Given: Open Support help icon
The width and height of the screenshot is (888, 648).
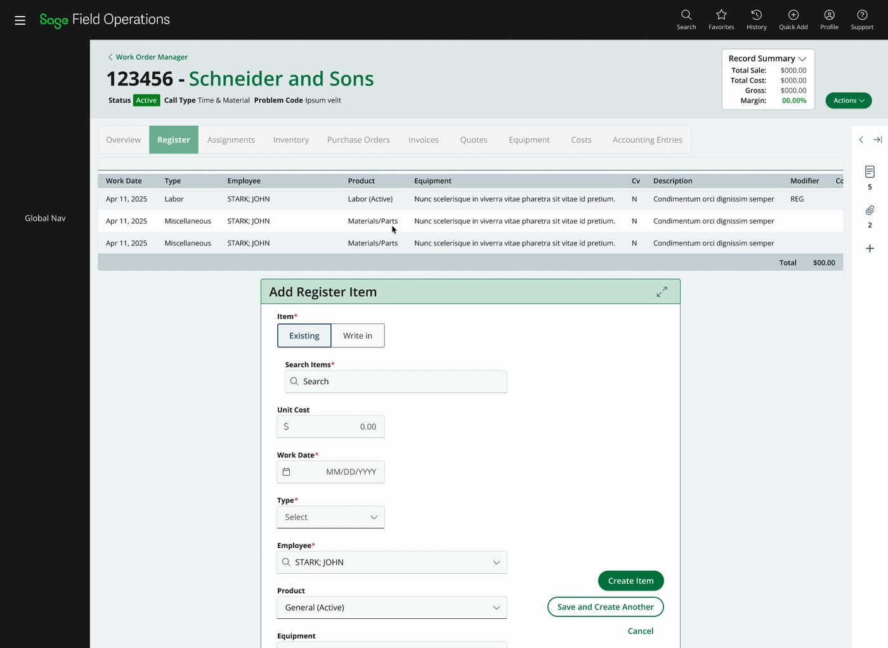Looking at the screenshot, I should 862,19.
